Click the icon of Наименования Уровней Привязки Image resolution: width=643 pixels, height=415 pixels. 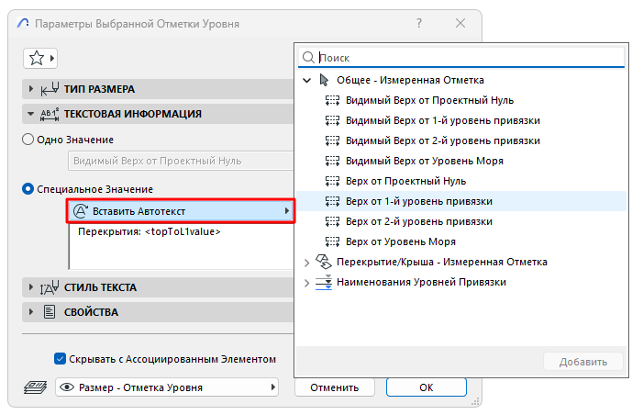coord(324,282)
